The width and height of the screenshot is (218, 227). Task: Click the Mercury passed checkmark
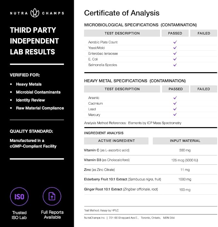pos(175,114)
